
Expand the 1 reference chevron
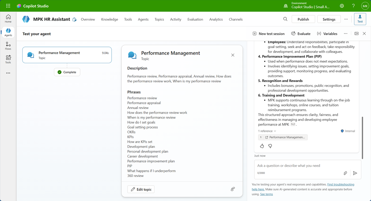coord(275,131)
